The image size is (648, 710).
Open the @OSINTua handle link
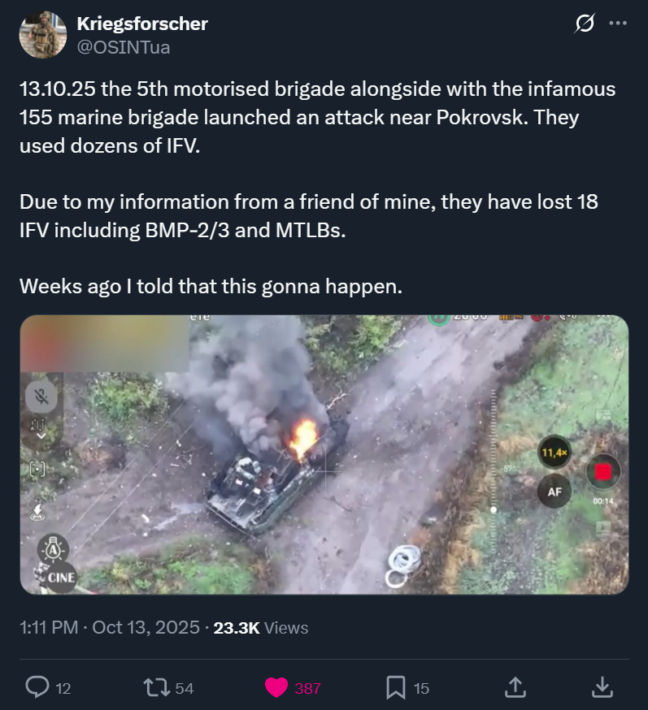pos(124,47)
